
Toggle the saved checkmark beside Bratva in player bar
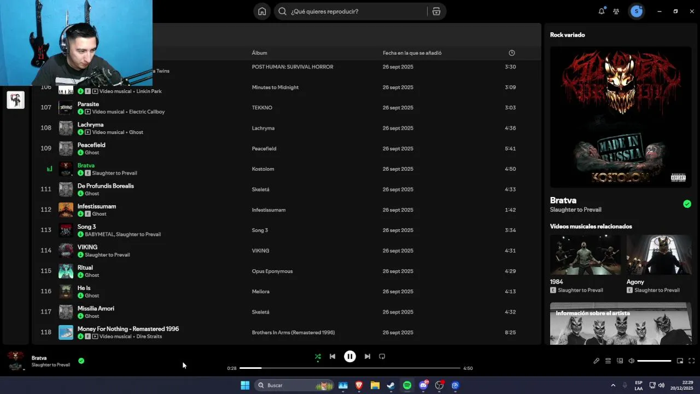(x=81, y=361)
